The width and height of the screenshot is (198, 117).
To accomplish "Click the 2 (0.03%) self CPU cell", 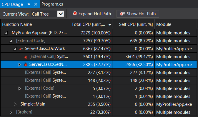I will coord(134,88).
